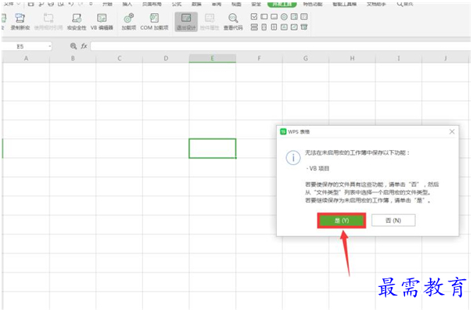Viewport: 473px width, 312px height.
Task: Switch to the 审阅 tab
Action: 217,4
